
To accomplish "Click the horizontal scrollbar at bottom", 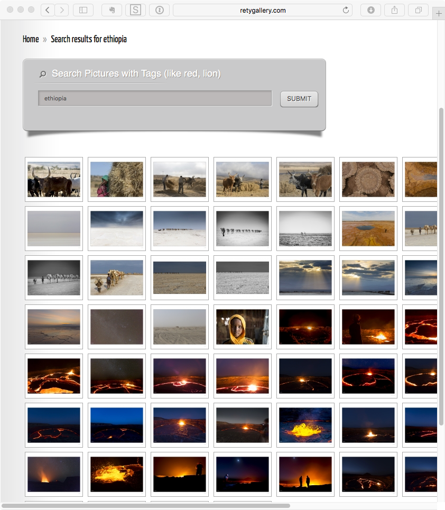I will (146, 506).
